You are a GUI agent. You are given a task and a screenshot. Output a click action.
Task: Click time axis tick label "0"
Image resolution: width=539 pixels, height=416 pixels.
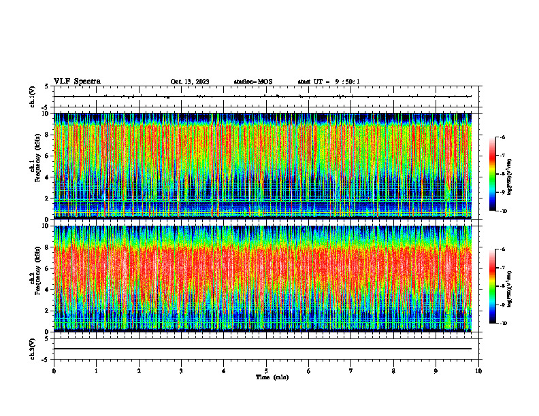coord(54,371)
